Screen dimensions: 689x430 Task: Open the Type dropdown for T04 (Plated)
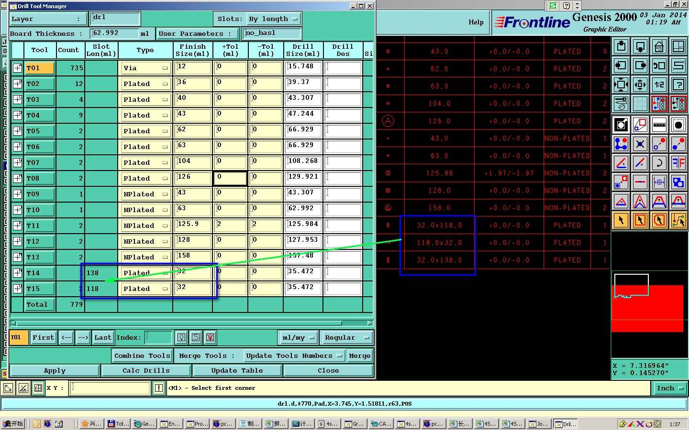coord(145,115)
